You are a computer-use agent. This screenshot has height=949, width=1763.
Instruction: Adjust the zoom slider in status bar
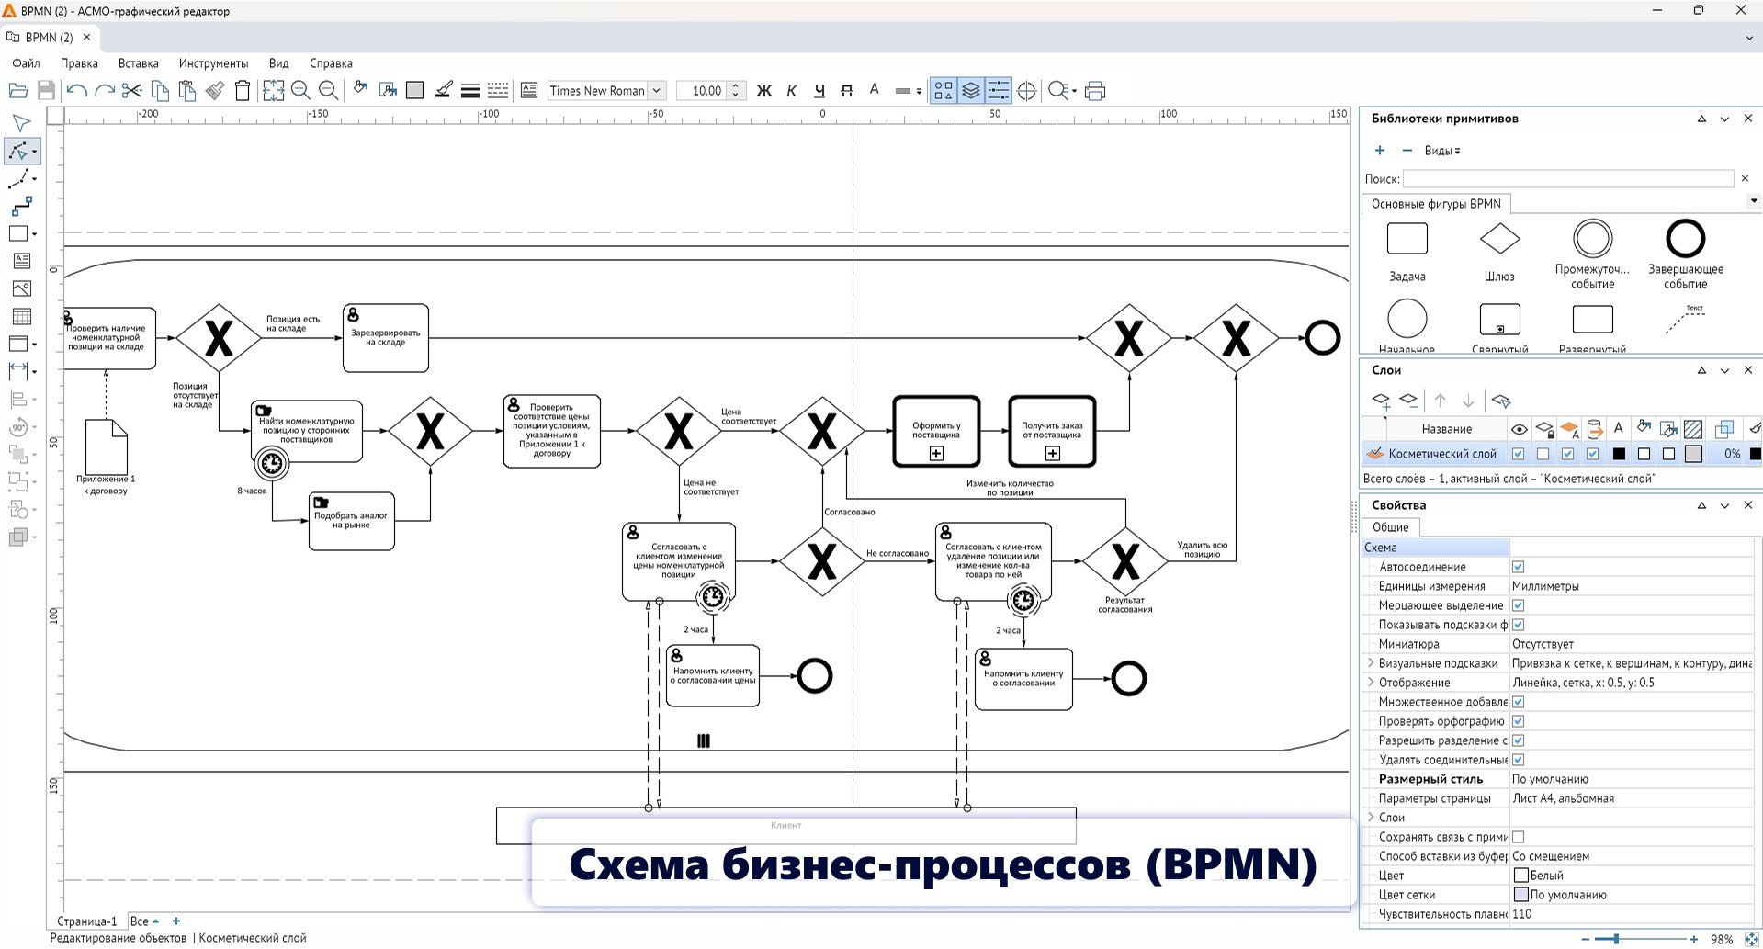[1616, 939]
